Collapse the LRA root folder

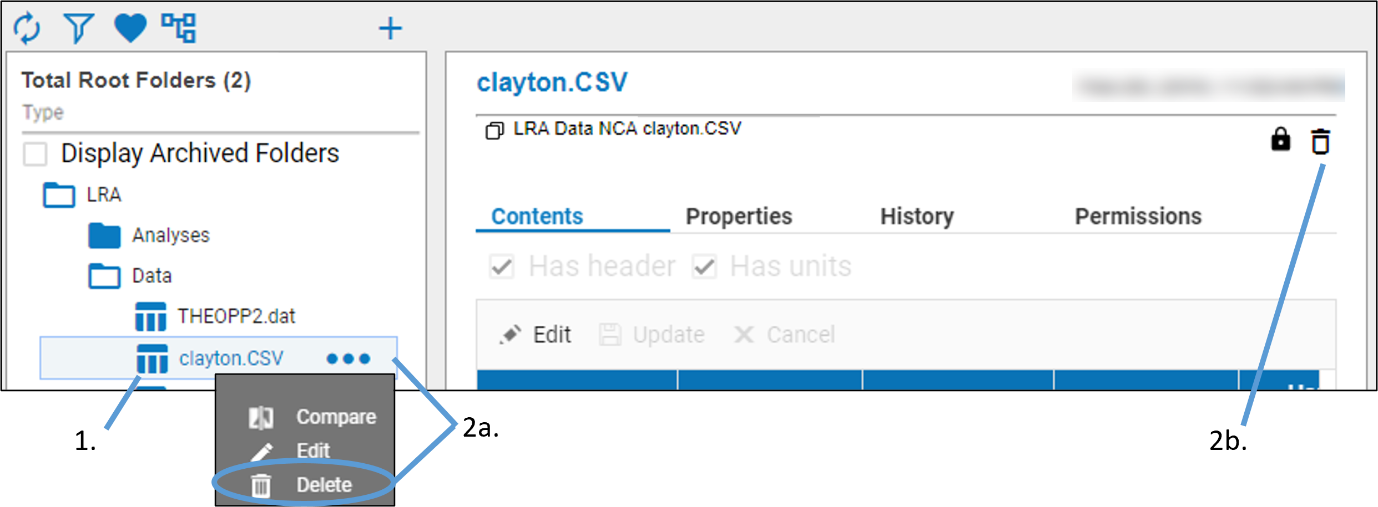click(x=59, y=195)
